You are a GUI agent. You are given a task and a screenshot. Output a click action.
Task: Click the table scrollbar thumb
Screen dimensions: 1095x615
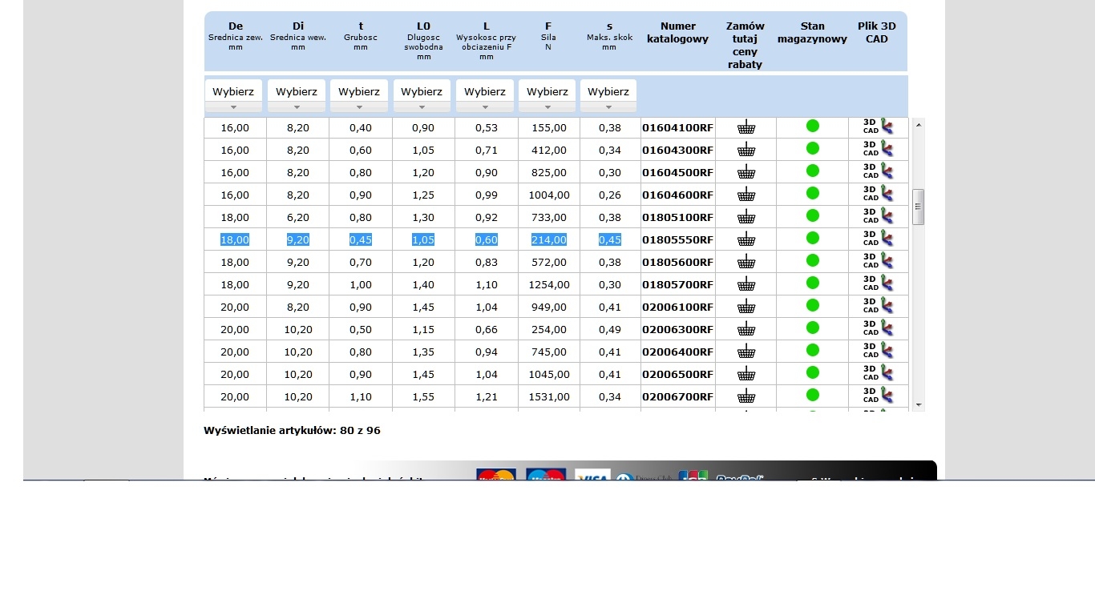[x=919, y=207]
